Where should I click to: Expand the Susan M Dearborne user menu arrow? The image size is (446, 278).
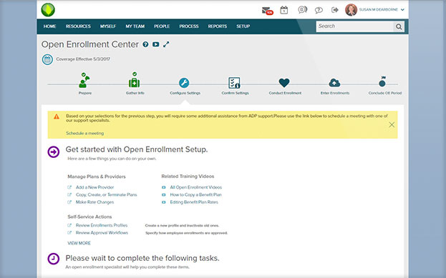point(402,10)
